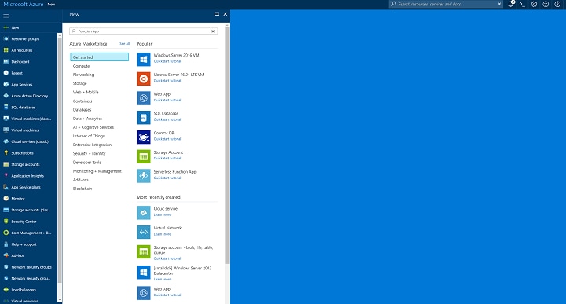Select the Virtual Network icon
This screenshot has height=304, width=566.
click(x=143, y=233)
